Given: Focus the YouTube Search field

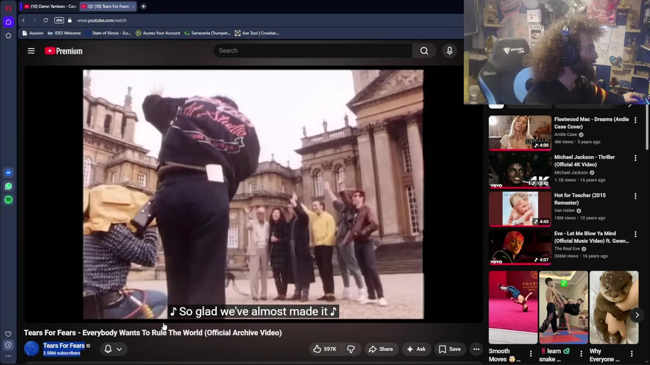Looking at the screenshot, I should coord(313,51).
